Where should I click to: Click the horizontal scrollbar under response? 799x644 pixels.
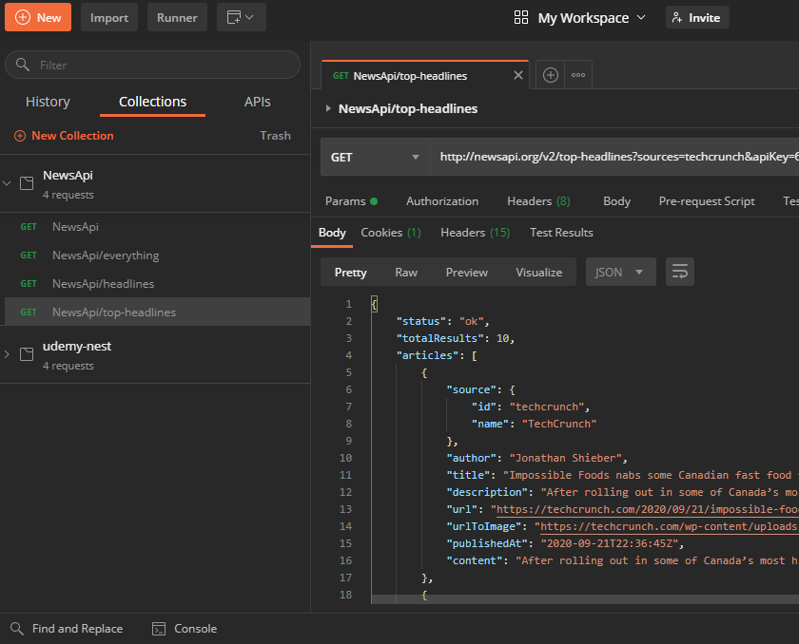click(585, 599)
